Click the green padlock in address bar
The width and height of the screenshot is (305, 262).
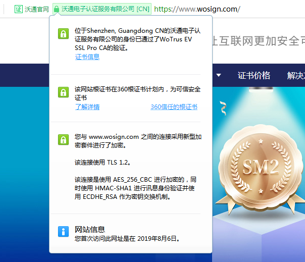57,9
